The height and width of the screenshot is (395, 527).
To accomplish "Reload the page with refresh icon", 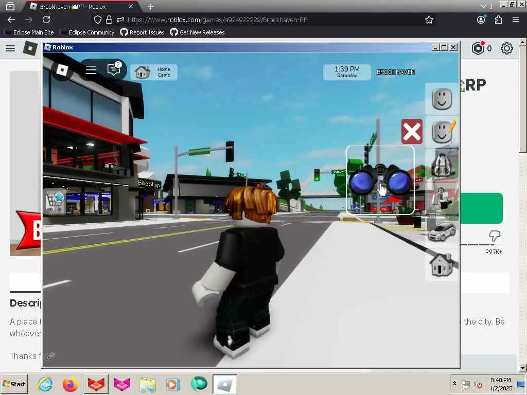I will pos(46,20).
